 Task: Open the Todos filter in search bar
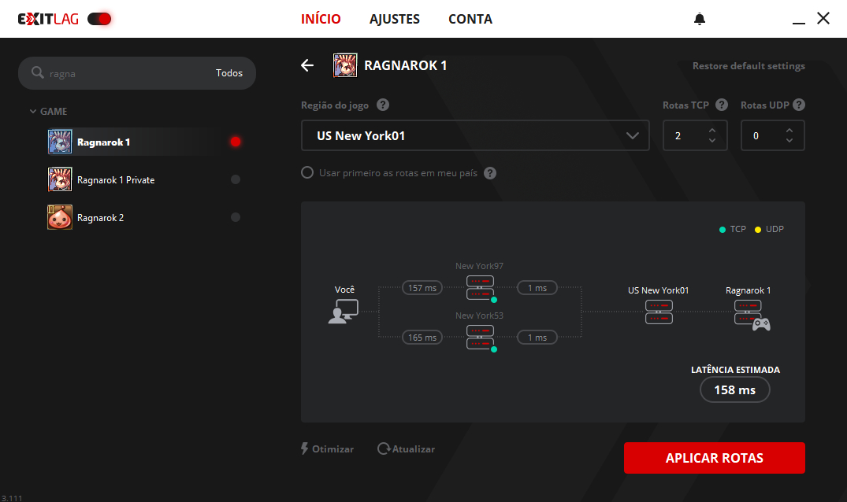pos(229,73)
